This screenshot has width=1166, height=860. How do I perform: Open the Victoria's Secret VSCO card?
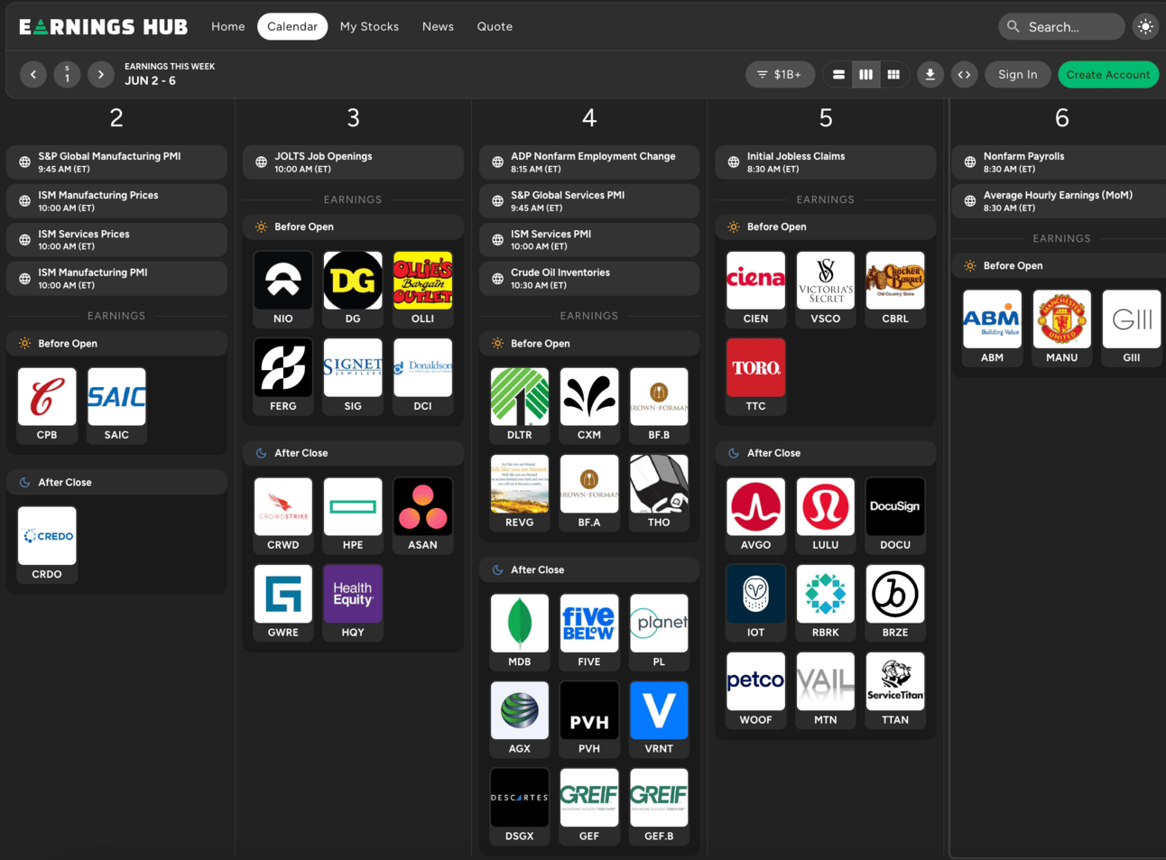826,289
